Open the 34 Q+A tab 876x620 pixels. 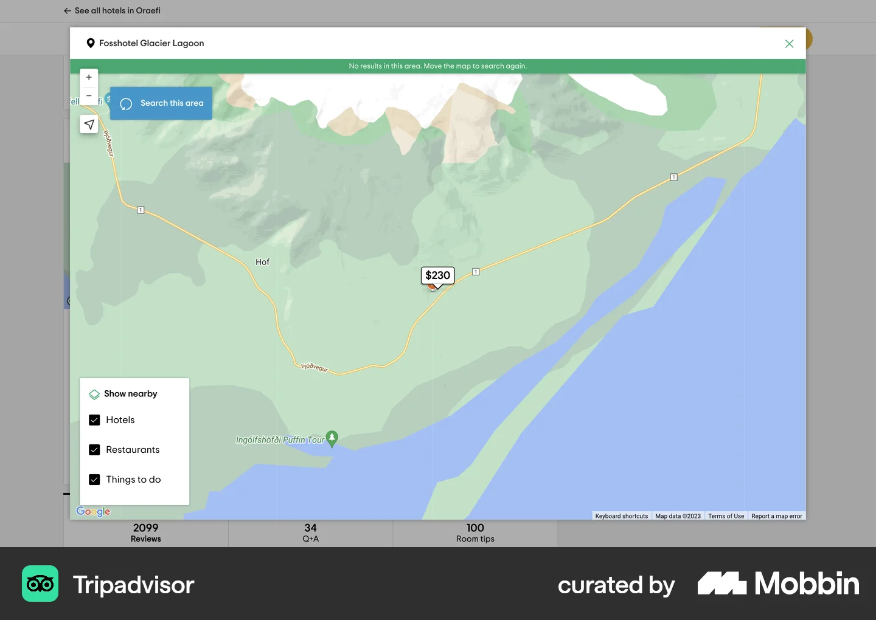(311, 533)
